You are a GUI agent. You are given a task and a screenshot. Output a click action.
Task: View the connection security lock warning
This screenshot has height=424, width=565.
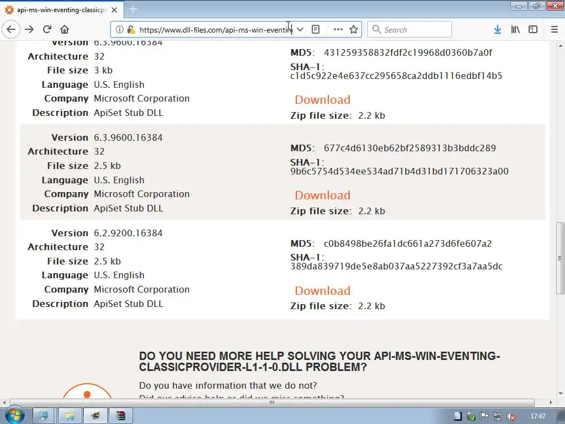pyautogui.click(x=131, y=30)
